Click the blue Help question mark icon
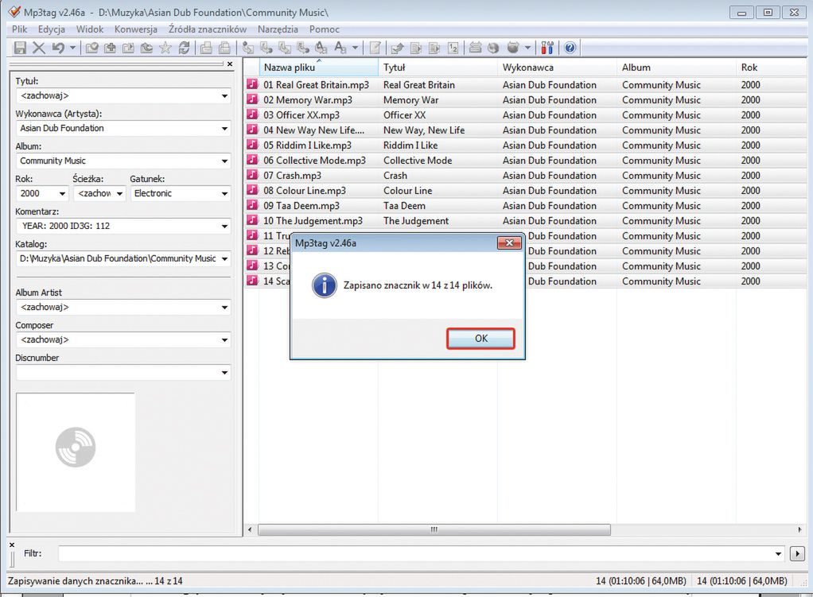Image resolution: width=813 pixels, height=597 pixels. [x=570, y=48]
